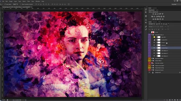This screenshot has width=181, height=101.
Task: Open the Image menu
Action: click(11, 1)
